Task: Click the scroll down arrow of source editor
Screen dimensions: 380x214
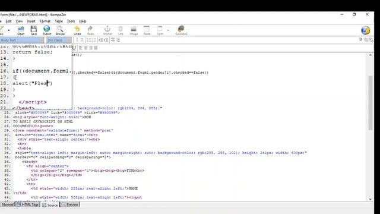Action: pos(370,199)
